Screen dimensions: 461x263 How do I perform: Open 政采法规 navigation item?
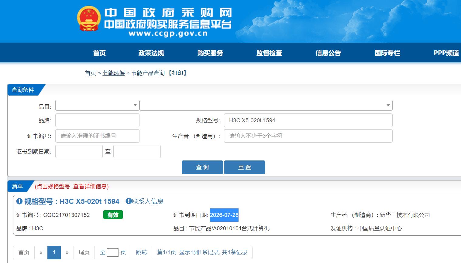(151, 53)
